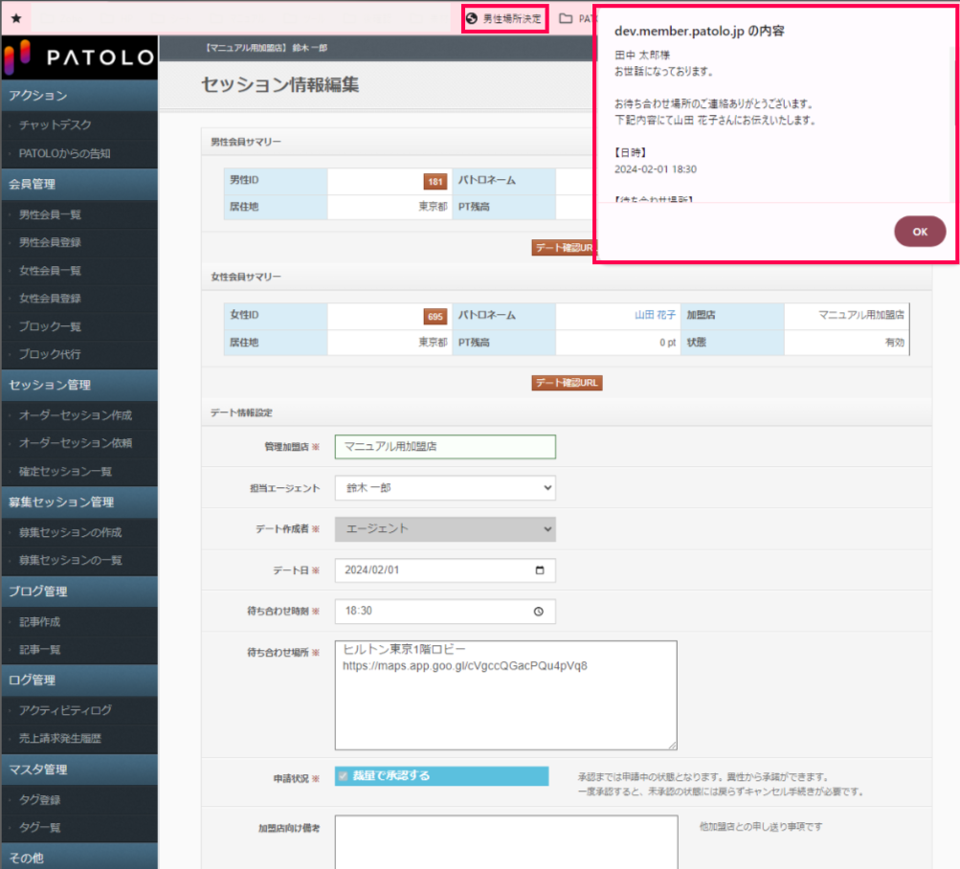Click the ブログ管理 section header
The width and height of the screenshot is (960, 869).
[79, 591]
